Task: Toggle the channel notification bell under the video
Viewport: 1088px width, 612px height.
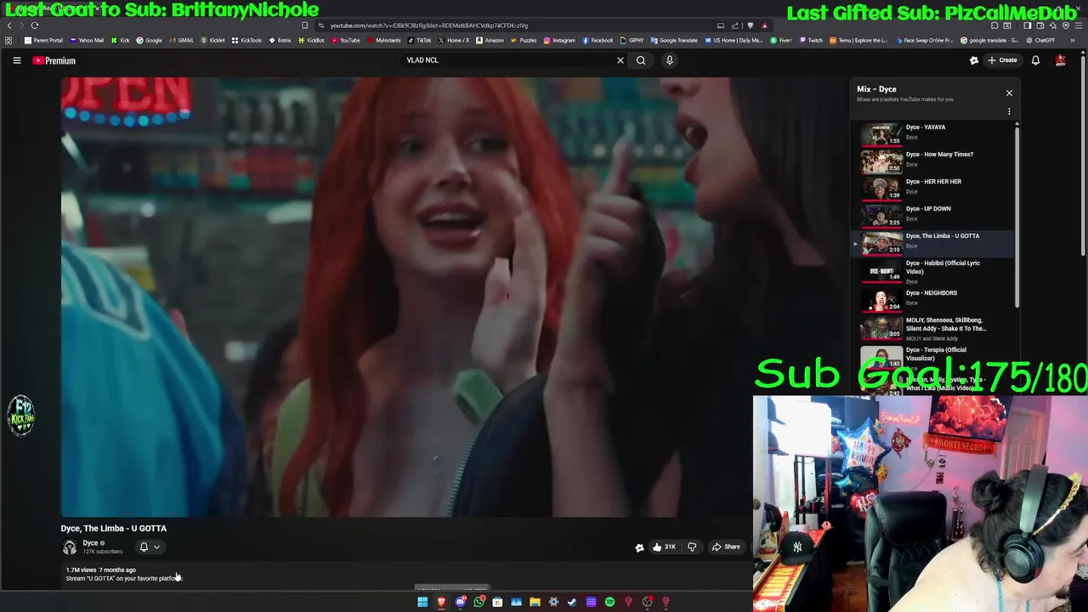Action: click(144, 547)
